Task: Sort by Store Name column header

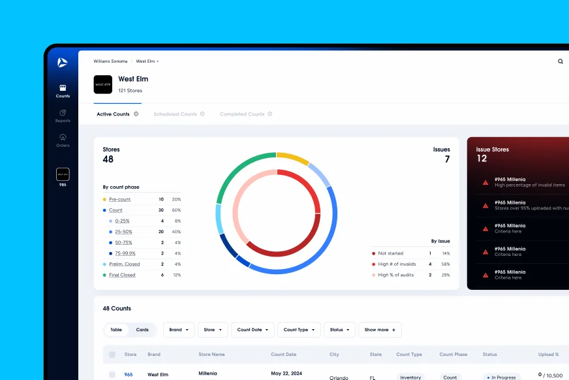Action: coord(211,355)
